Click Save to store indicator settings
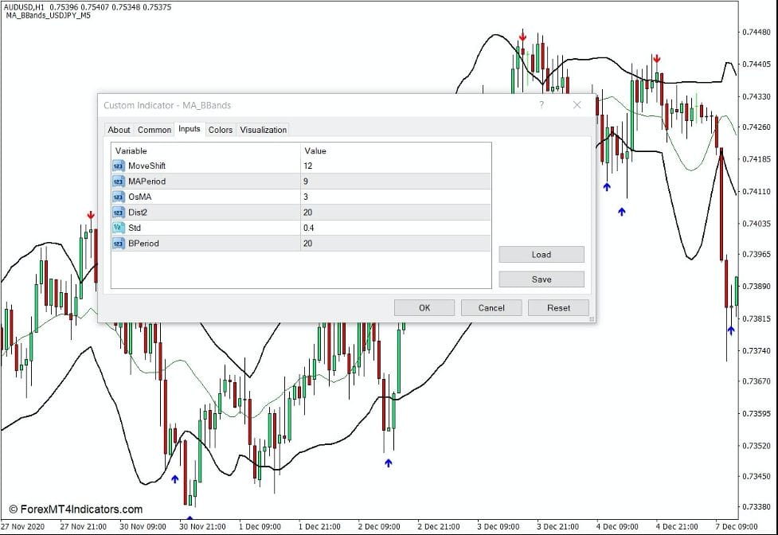 coord(541,279)
